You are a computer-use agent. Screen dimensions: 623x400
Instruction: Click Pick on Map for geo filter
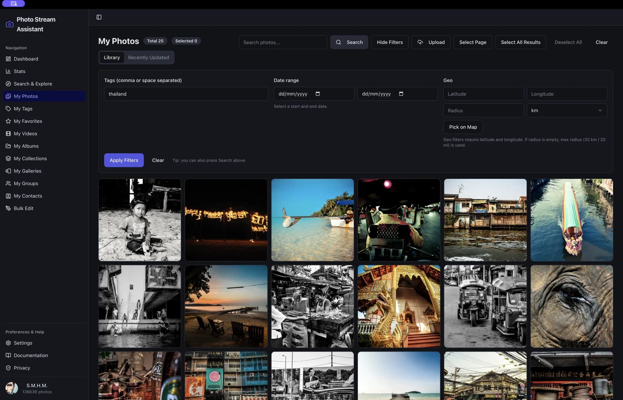tap(463, 127)
